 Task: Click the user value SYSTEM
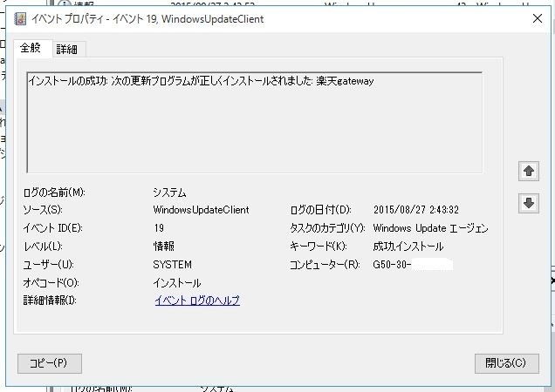[173, 265]
